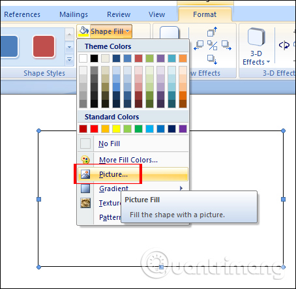Viewport: 296px width, 289px height.
Task: Click top-right corner handle of rectangle
Action: click(283, 130)
